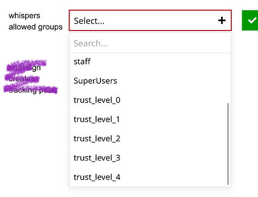Click the purple scribble over unassign text
This screenshot has width=258, height=197.
click(x=26, y=66)
